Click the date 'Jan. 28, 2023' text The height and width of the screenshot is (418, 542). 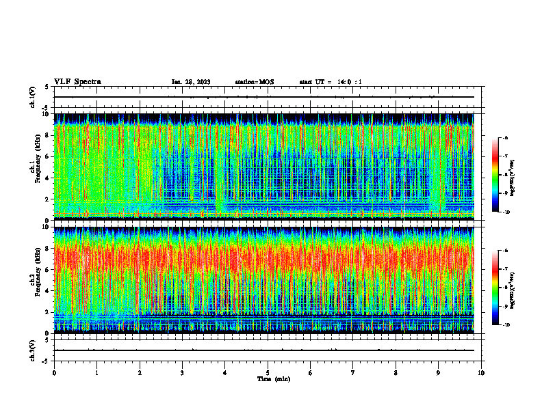[x=191, y=82]
